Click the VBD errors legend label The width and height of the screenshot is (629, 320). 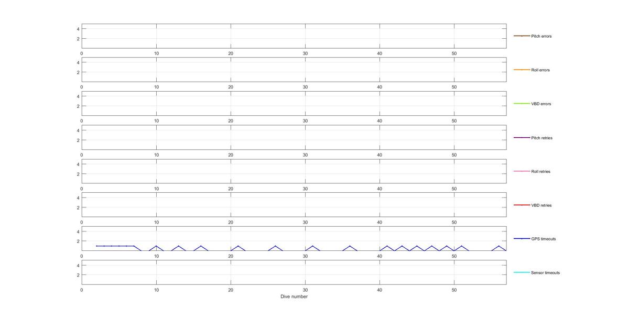[x=541, y=104]
